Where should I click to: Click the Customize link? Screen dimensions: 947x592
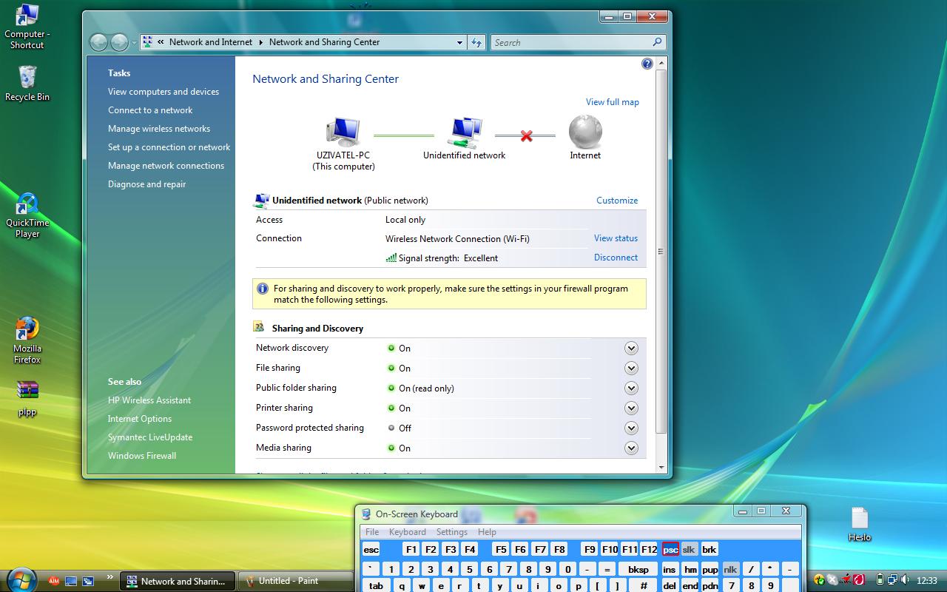point(617,201)
